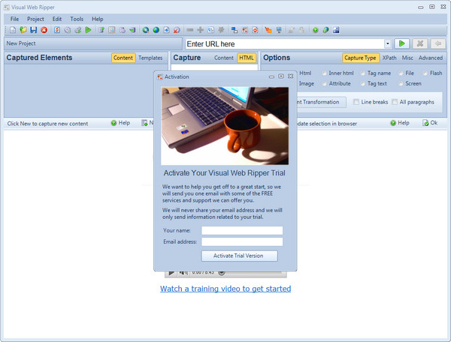Click the Email address input field

(242, 241)
